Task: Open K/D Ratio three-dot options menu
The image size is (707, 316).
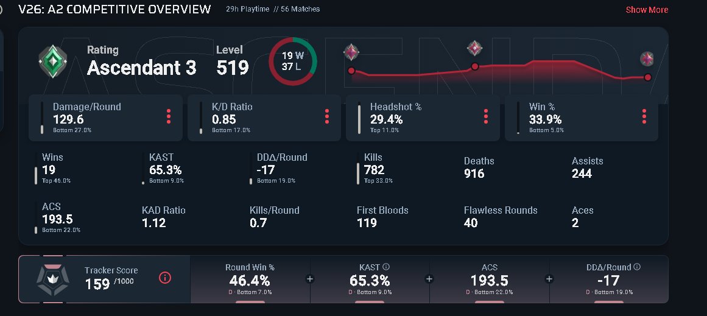Action: pos(327,116)
